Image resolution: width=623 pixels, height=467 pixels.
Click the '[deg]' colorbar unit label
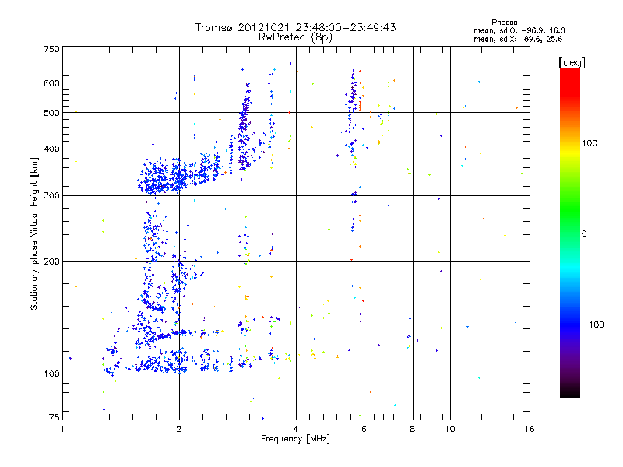pos(572,62)
